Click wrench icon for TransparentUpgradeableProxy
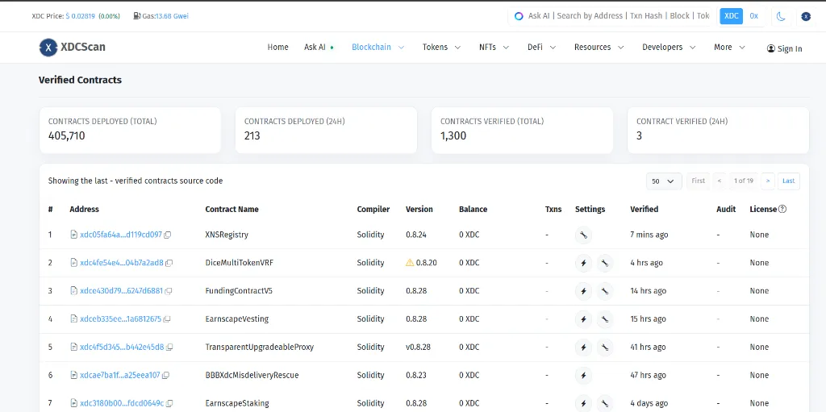Screen dimensions: 826x412 (x=605, y=347)
